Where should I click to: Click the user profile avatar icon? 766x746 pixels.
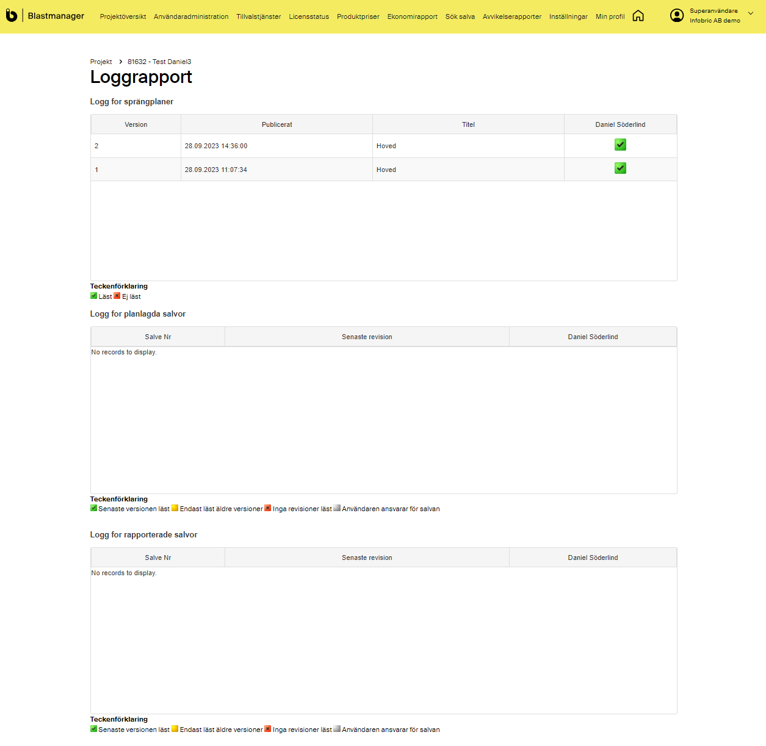(x=677, y=15)
